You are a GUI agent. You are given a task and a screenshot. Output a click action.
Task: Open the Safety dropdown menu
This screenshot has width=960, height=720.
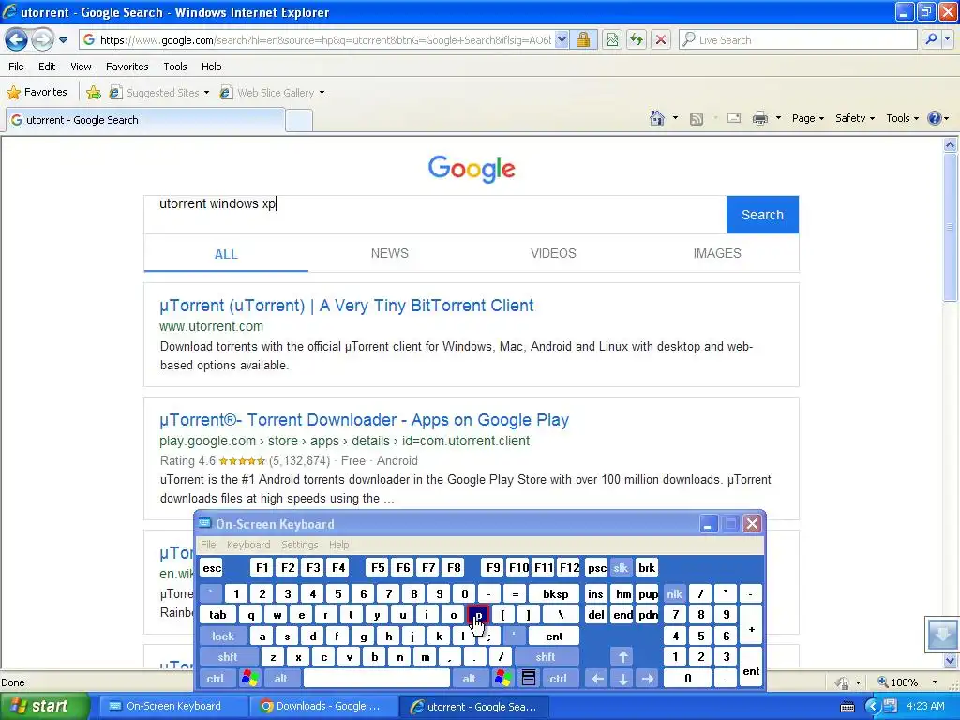855,118
